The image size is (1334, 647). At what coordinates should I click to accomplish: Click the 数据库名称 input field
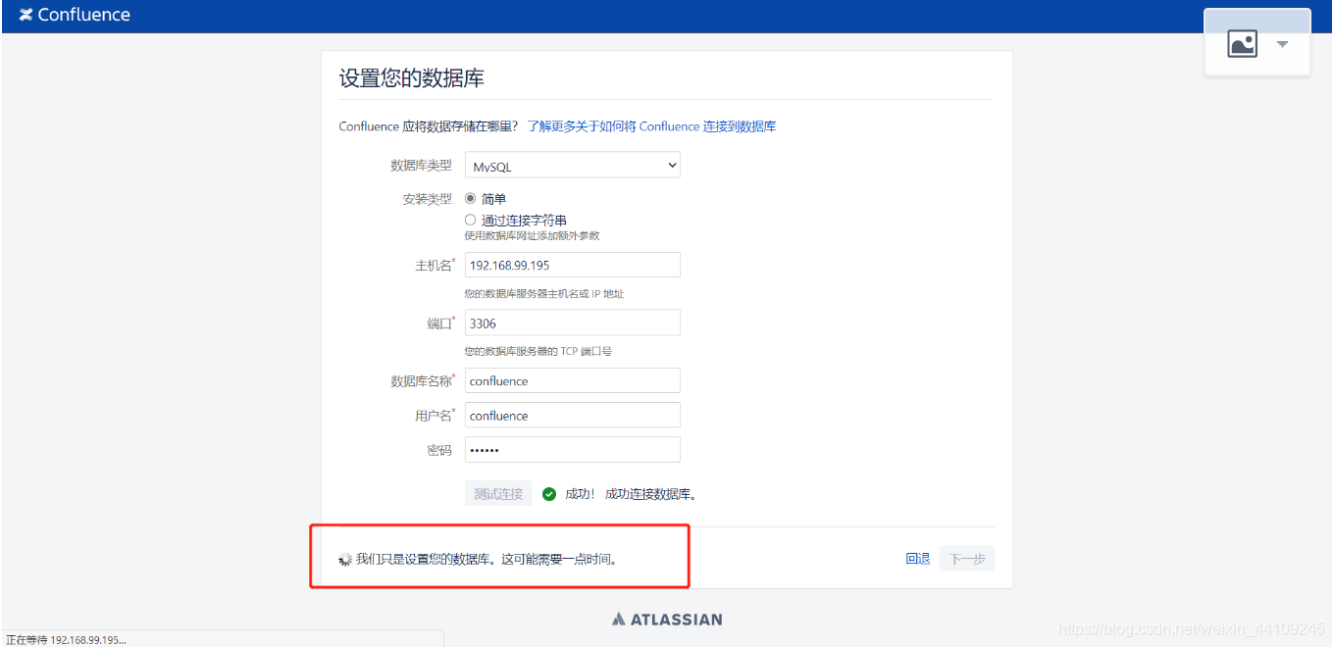click(573, 380)
